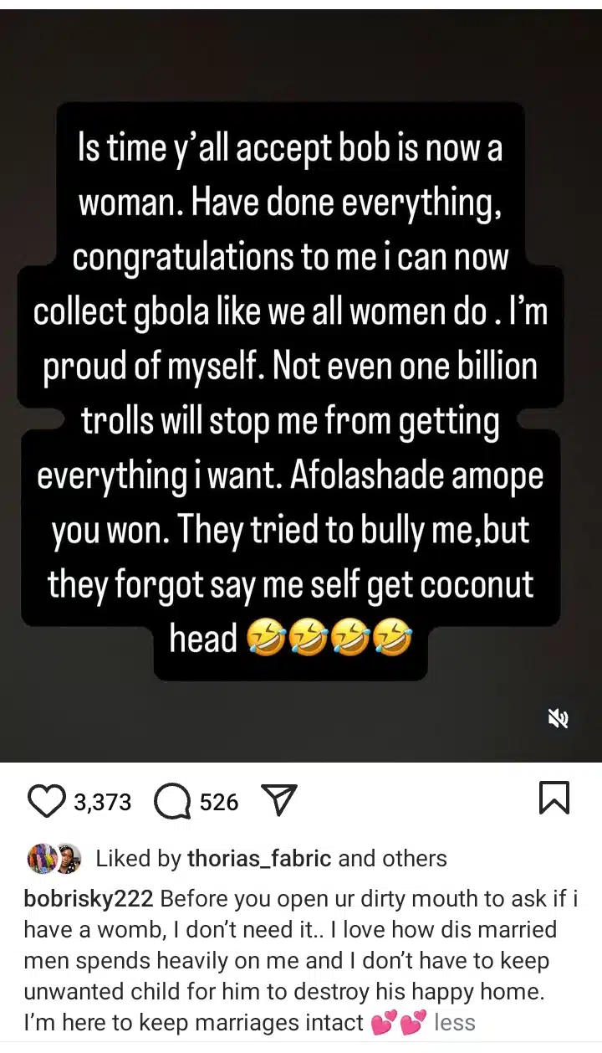Like the post with the heart icon
This screenshot has height=1053, width=602.
coord(47,802)
